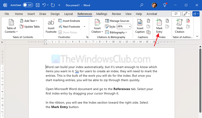Click the bold "Mark Entry" text in document

(x=59, y=107)
